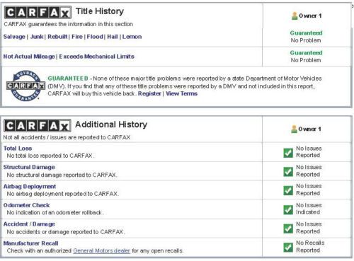
Task: Follow the Not Actual Mileage link
Action: click(29, 57)
